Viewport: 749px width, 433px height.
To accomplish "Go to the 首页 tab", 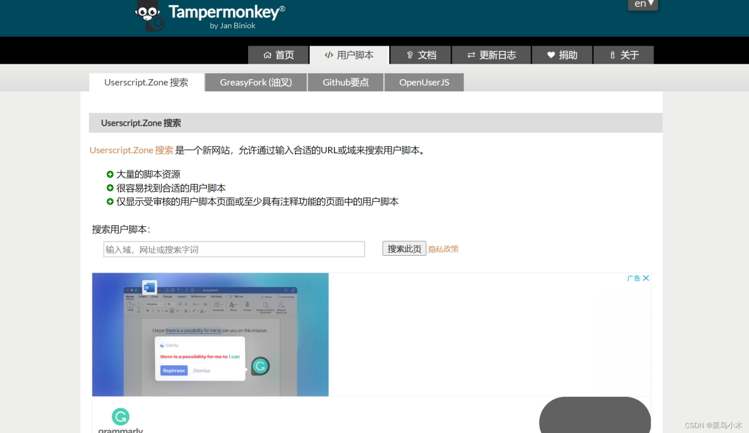I will pos(279,55).
